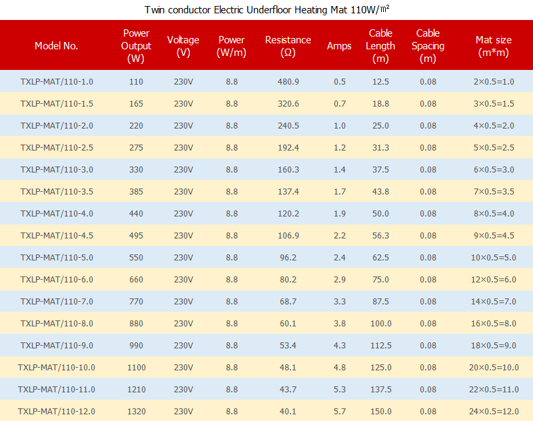Click mat size 14×0.5=7.0
This screenshot has width=533, height=421.
click(x=494, y=301)
